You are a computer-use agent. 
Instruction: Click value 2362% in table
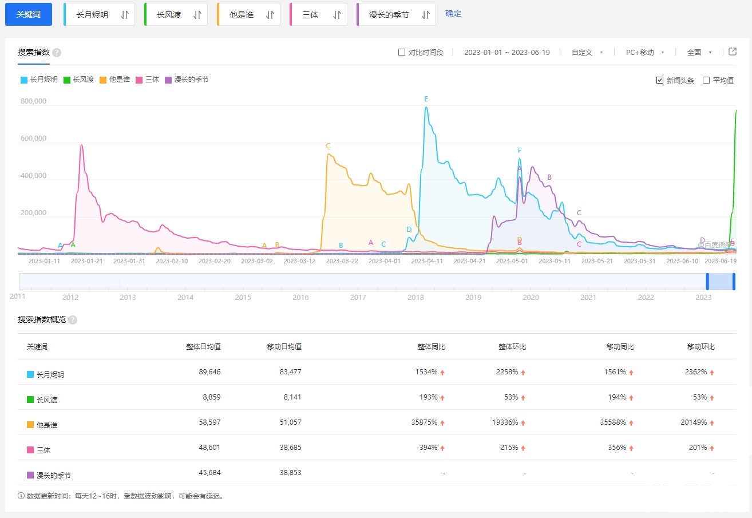696,372
